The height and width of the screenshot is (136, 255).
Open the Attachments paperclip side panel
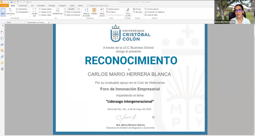pos(2,57)
